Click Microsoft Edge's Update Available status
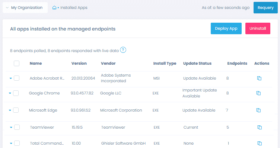Image resolution: width=280 pixels, height=148 pixels. tap(199, 110)
